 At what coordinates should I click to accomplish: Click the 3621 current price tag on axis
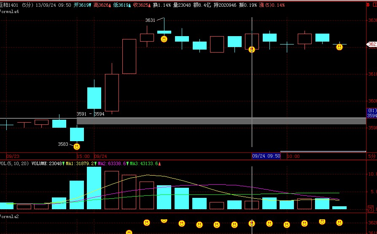click(372, 44)
